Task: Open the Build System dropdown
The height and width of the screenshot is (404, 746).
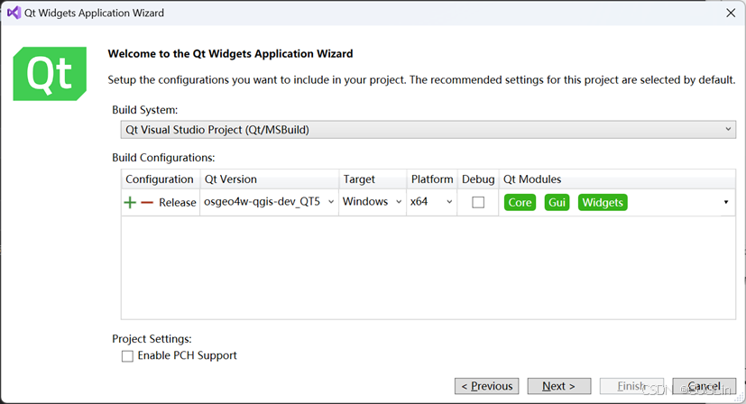Action: pyautogui.click(x=428, y=130)
